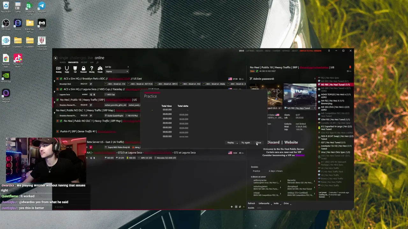The image size is (408, 229).
Task: Click the Drive button
Action: (x=286, y=203)
